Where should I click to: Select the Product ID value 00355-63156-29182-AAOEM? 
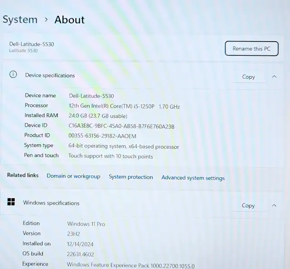(x=102, y=136)
